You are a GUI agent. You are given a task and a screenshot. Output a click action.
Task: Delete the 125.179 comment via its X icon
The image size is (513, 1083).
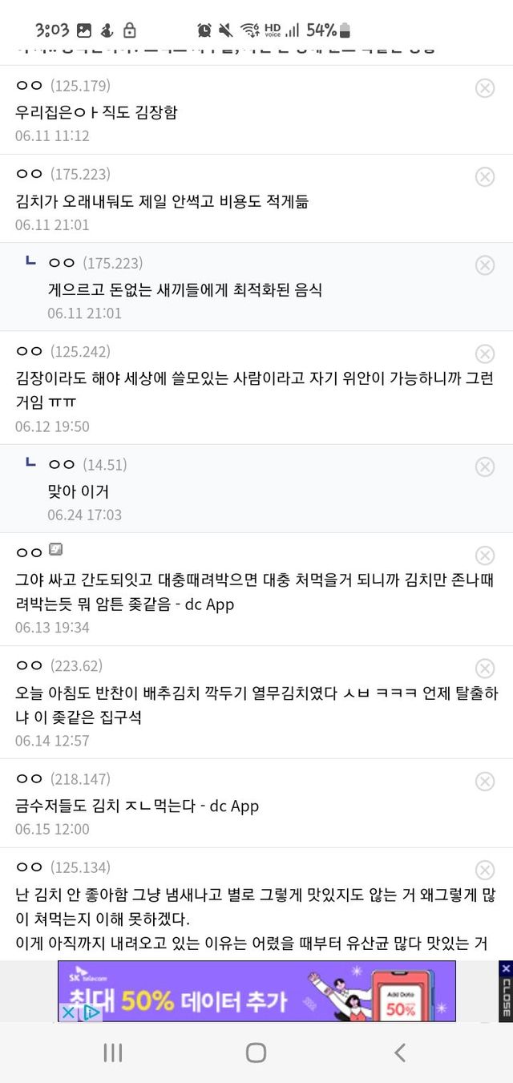(485, 88)
